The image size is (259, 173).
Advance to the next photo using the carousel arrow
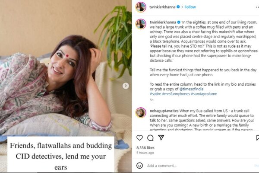pos(126,86)
